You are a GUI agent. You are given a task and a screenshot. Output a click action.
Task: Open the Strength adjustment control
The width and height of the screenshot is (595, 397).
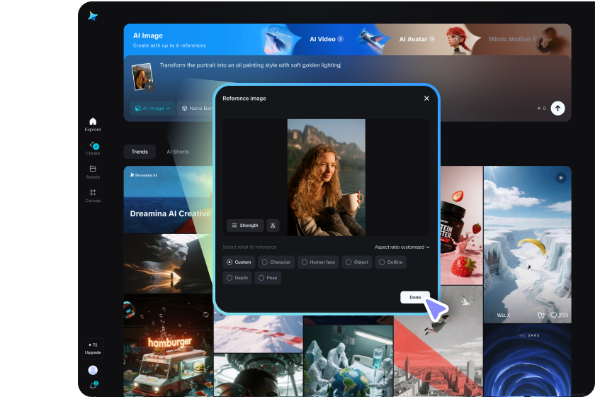[x=245, y=225]
